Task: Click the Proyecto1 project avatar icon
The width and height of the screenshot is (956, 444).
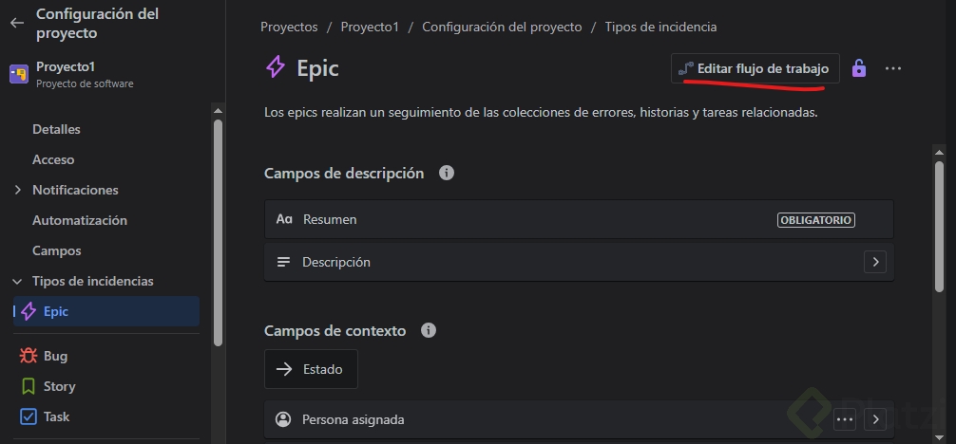Action: click(19, 75)
